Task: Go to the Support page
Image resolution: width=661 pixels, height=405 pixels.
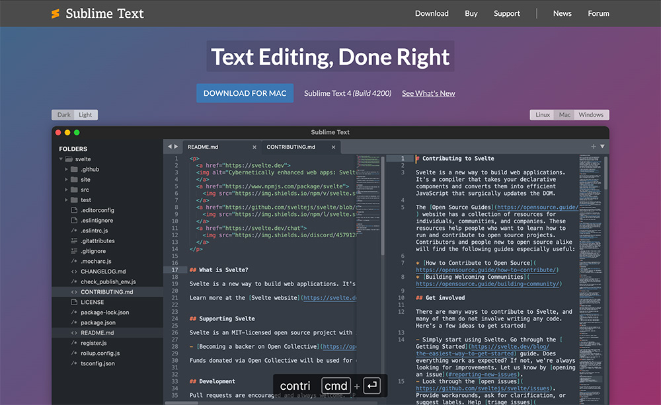Action: 507,13
